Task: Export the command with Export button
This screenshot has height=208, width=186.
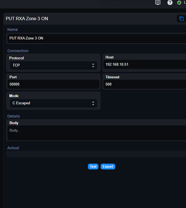Action: click(108, 166)
